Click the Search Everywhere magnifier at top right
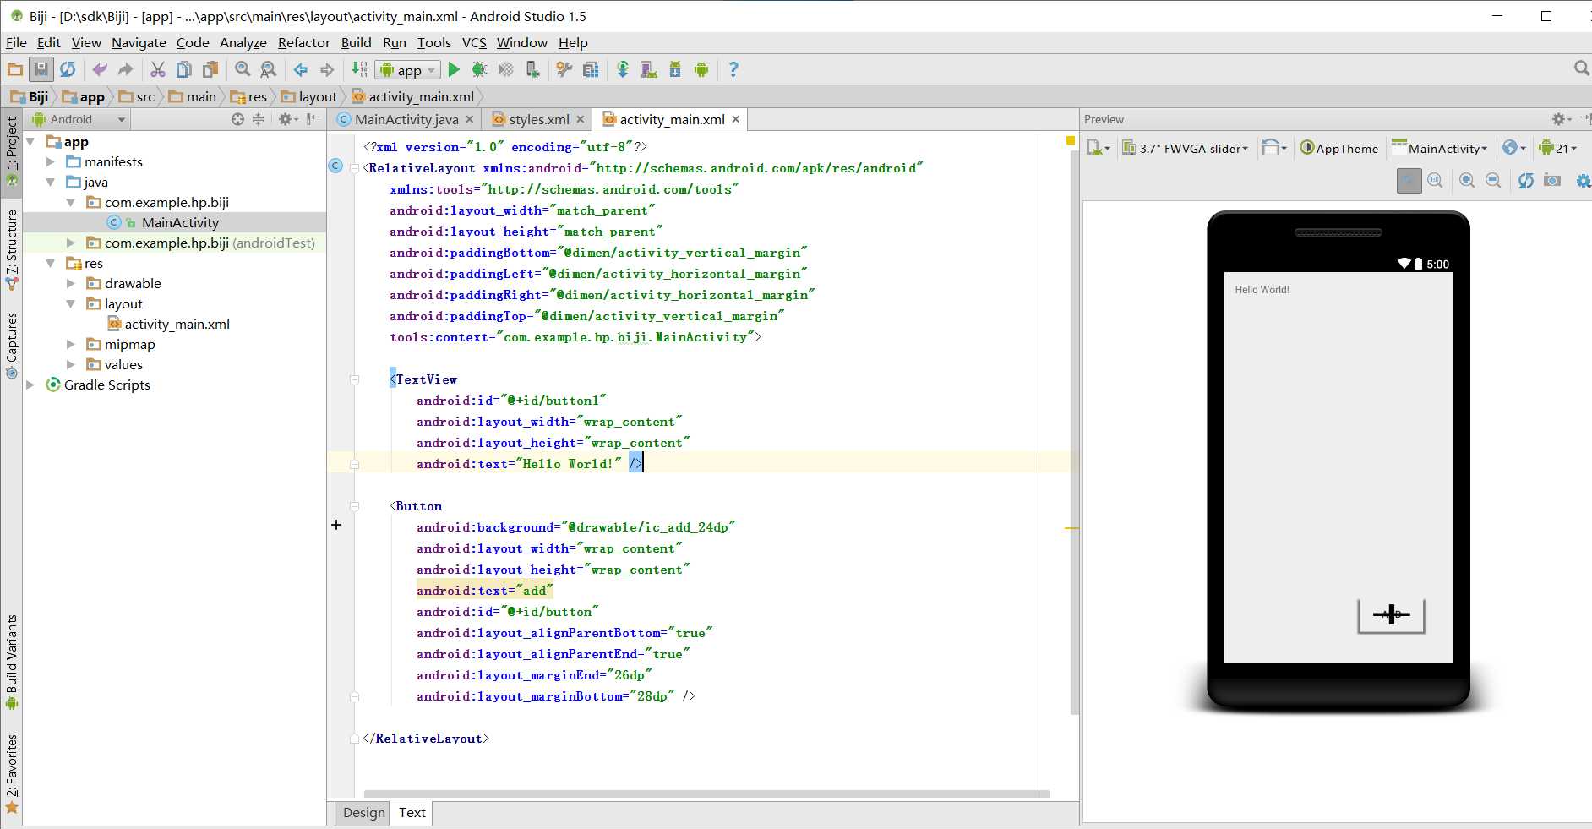Screen dimensions: 1592x829 [1582, 68]
